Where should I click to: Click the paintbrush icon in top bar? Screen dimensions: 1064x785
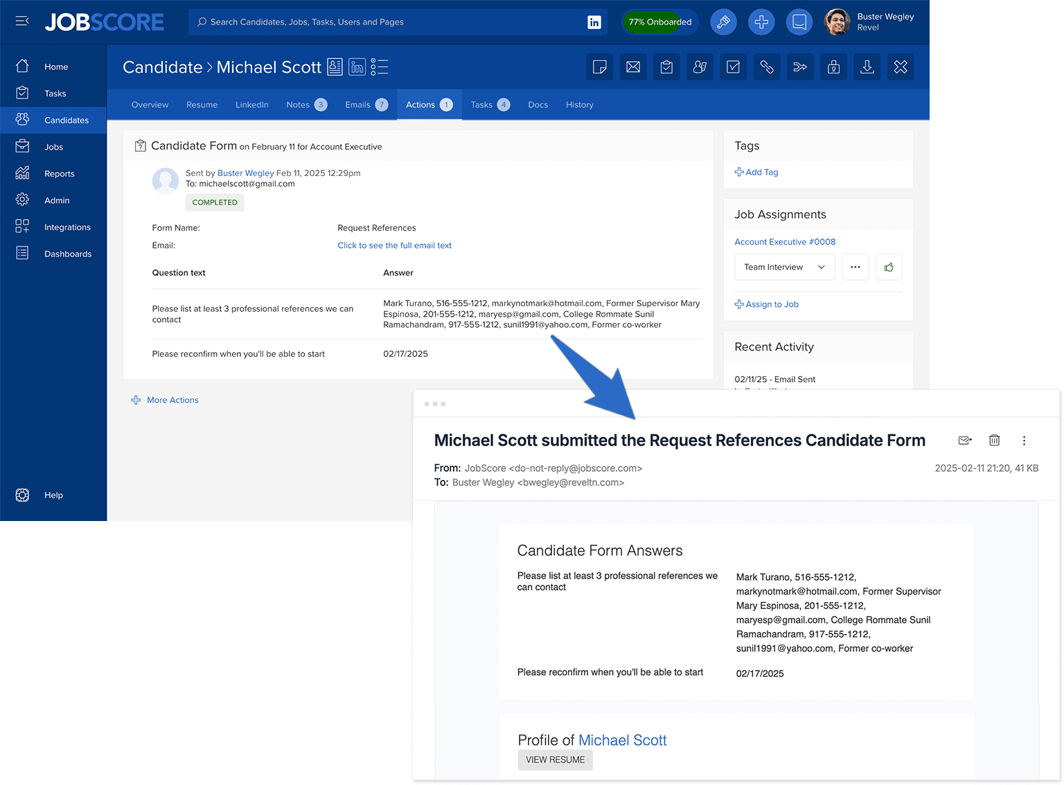723,22
